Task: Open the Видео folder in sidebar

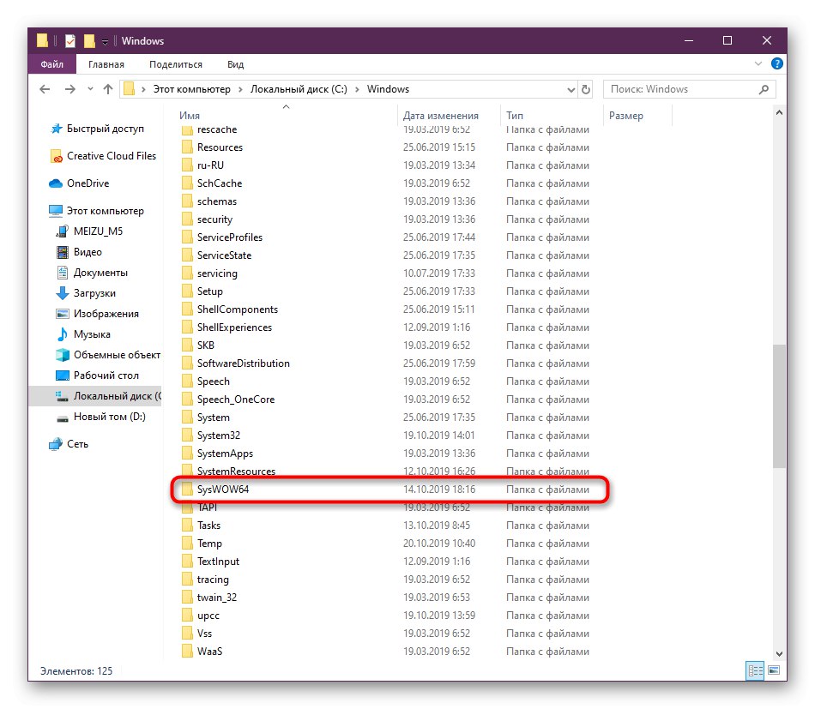Action: point(88,252)
